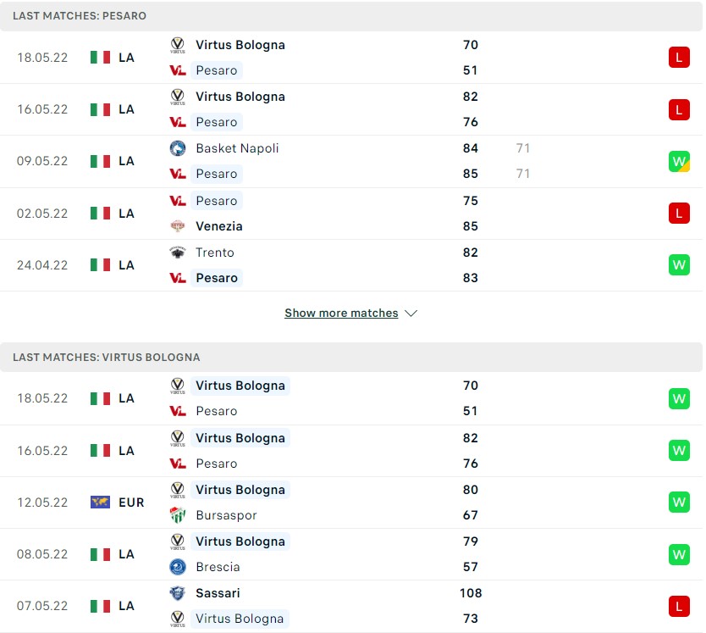Click the green W badge on the Bursaspor match
Screen dimensions: 706x633
(x=678, y=503)
